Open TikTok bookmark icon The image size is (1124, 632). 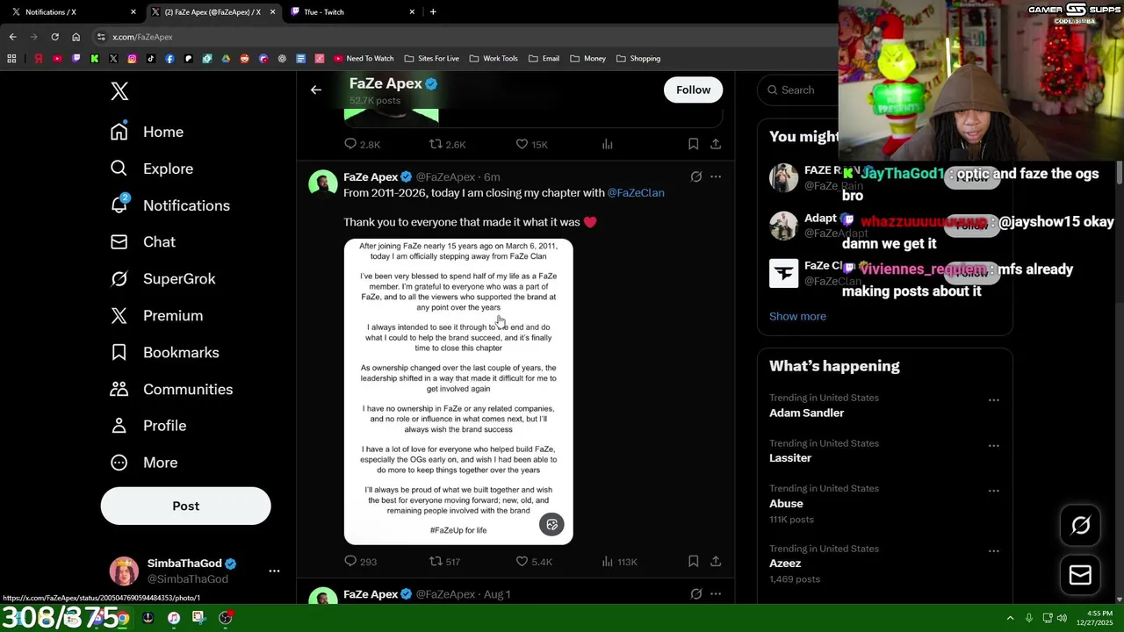pyautogui.click(x=151, y=58)
